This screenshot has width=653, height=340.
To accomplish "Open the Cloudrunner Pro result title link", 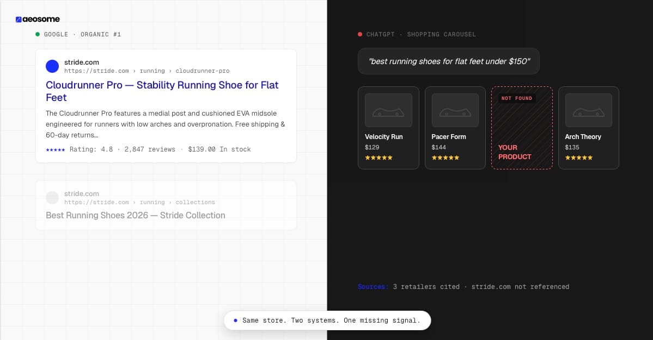I will (x=162, y=91).
